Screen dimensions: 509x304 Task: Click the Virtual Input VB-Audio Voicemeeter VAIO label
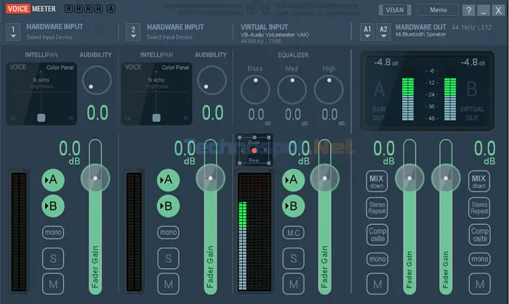275,35
